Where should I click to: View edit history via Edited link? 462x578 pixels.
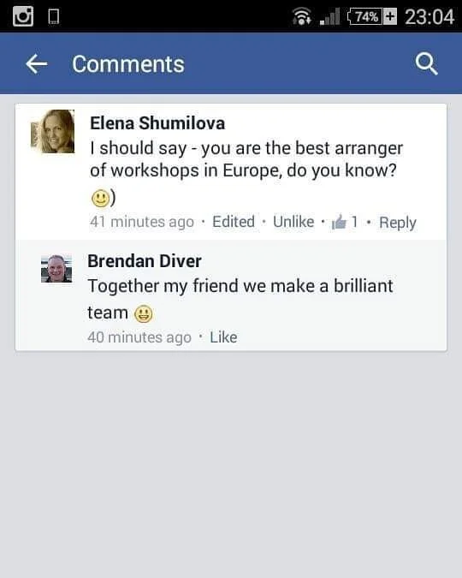point(234,222)
